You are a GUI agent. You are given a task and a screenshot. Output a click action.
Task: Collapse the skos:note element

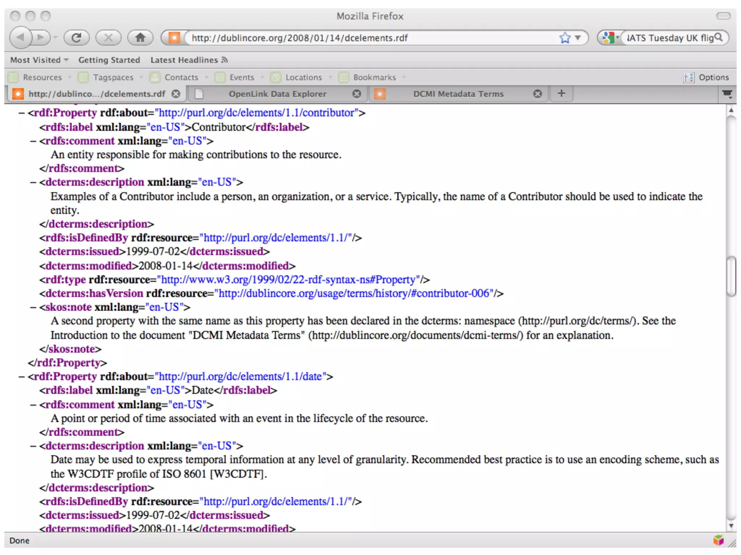pos(33,307)
